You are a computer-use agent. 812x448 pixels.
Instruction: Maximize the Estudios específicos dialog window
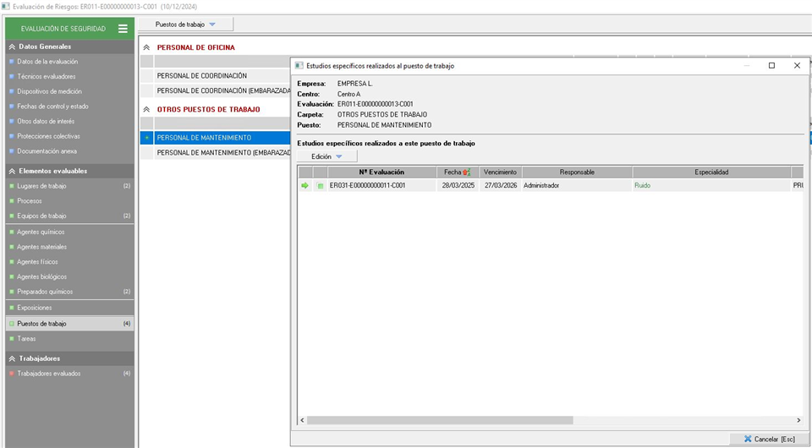(771, 65)
